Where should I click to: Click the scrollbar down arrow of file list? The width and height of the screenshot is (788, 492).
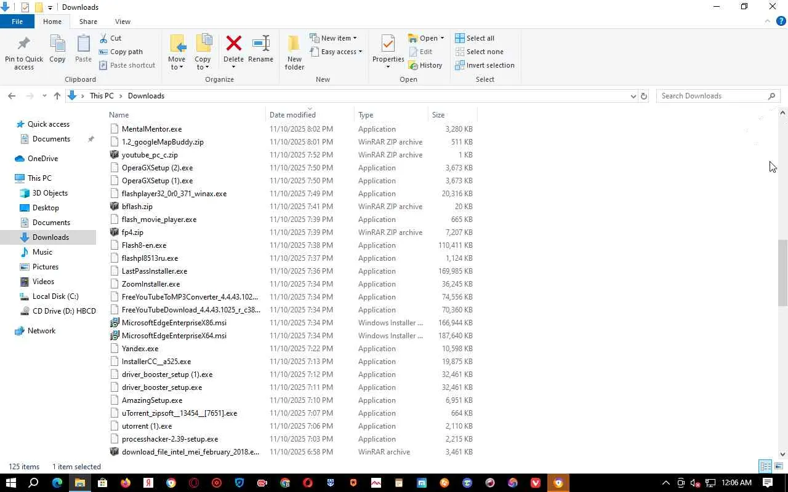[x=782, y=454]
